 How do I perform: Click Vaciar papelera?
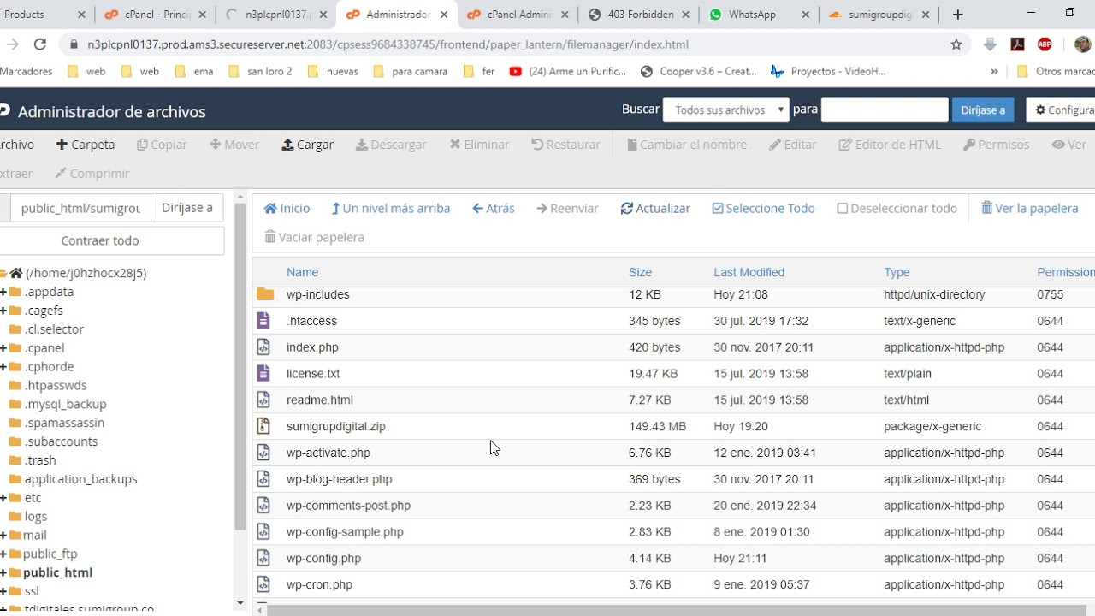click(315, 238)
